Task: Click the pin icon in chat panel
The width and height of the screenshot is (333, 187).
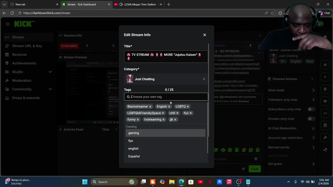Action: coord(250,46)
